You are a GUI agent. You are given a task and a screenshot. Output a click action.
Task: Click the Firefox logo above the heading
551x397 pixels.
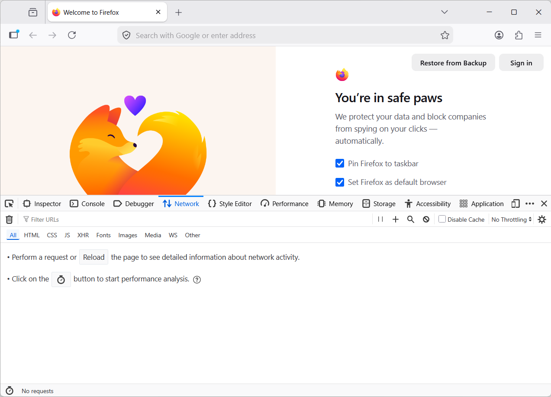pos(342,75)
